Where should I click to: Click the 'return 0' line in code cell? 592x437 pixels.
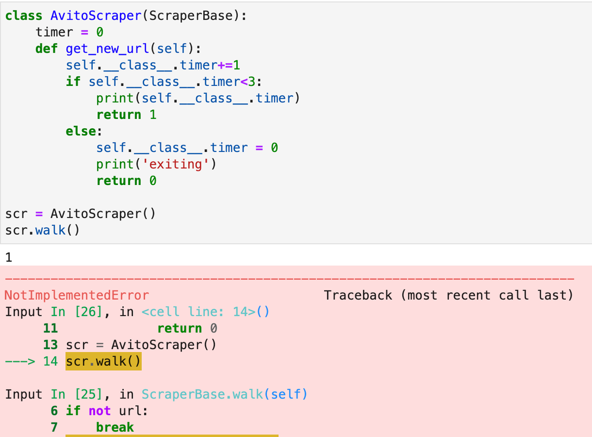coord(126,181)
